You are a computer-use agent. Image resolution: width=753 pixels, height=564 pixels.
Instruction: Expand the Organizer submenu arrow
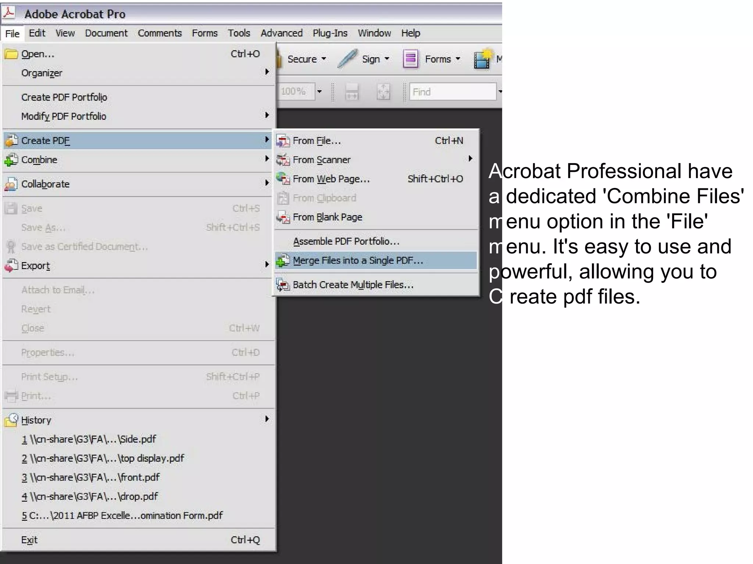[267, 72]
